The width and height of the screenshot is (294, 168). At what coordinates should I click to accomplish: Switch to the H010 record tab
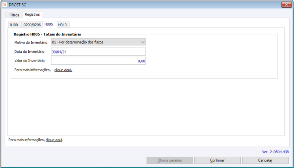tap(62, 25)
